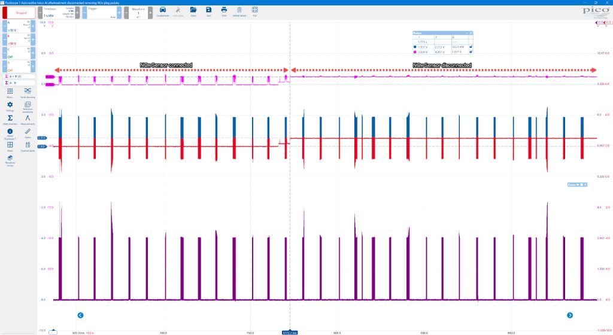Select the A - B math channel entry
This screenshot has width=613, height=335.
(x=19, y=83)
